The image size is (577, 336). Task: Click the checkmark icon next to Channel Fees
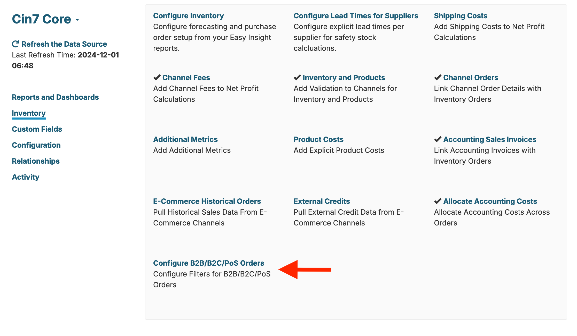pyautogui.click(x=157, y=77)
